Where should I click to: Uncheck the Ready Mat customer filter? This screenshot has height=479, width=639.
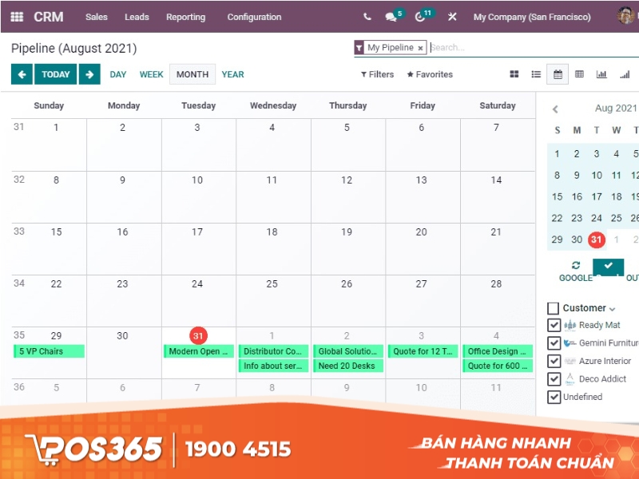pyautogui.click(x=554, y=325)
